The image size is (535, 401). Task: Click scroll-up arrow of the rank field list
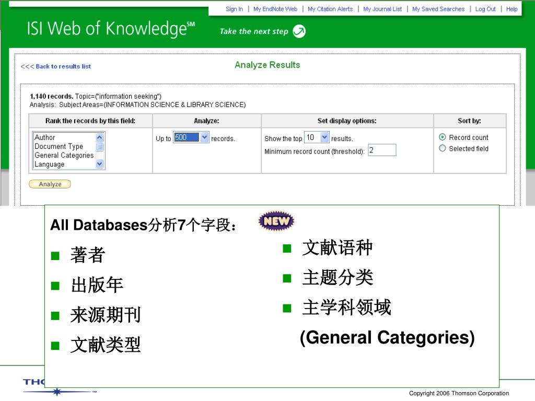(100, 137)
